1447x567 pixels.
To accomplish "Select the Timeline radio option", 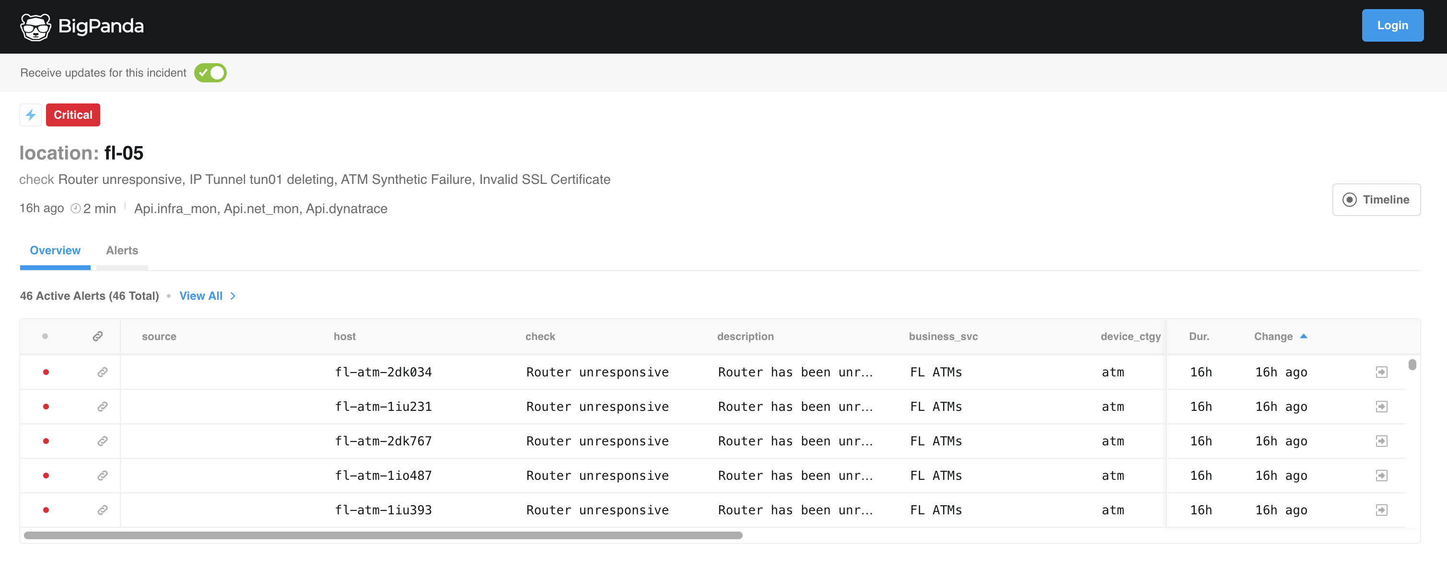I will 1350,199.
